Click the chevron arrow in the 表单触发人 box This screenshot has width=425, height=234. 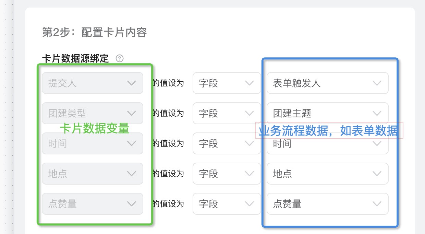(x=377, y=83)
